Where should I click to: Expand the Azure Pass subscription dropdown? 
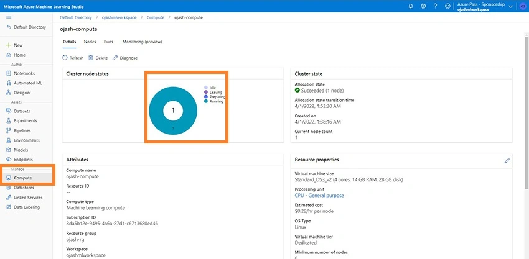click(510, 6)
